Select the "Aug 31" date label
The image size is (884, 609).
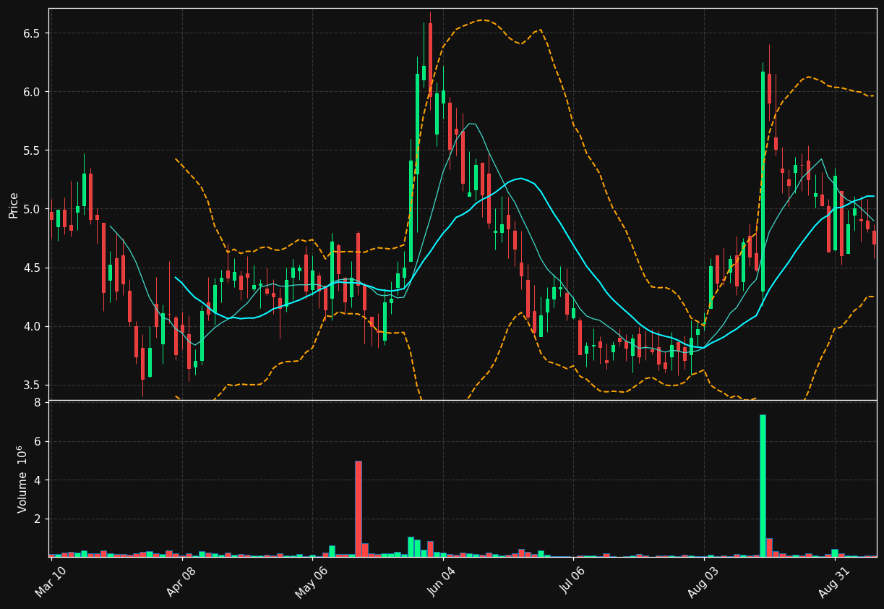834,582
